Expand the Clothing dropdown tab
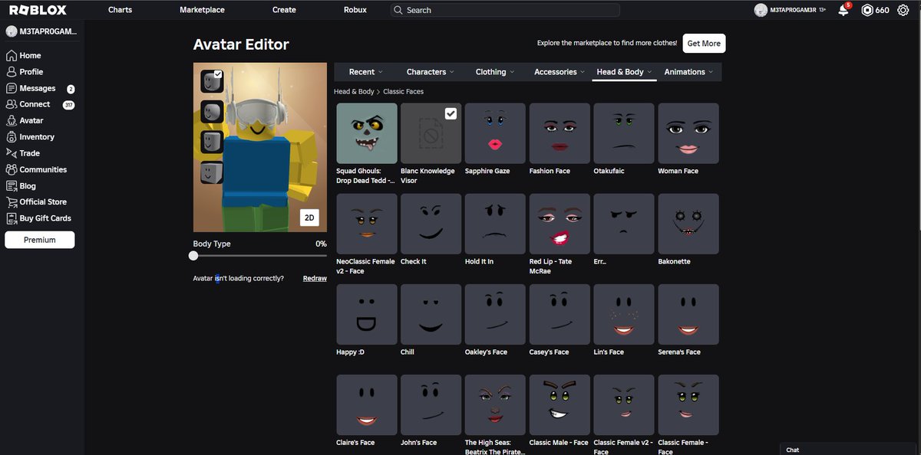This screenshot has width=921, height=455. [x=495, y=72]
